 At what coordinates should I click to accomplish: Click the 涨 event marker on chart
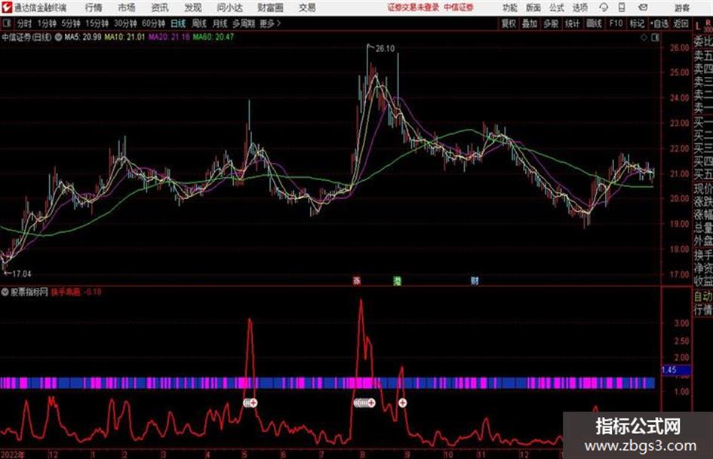click(x=357, y=281)
